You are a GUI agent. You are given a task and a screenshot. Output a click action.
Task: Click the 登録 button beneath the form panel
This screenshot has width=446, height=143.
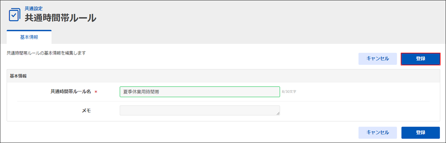point(420,133)
